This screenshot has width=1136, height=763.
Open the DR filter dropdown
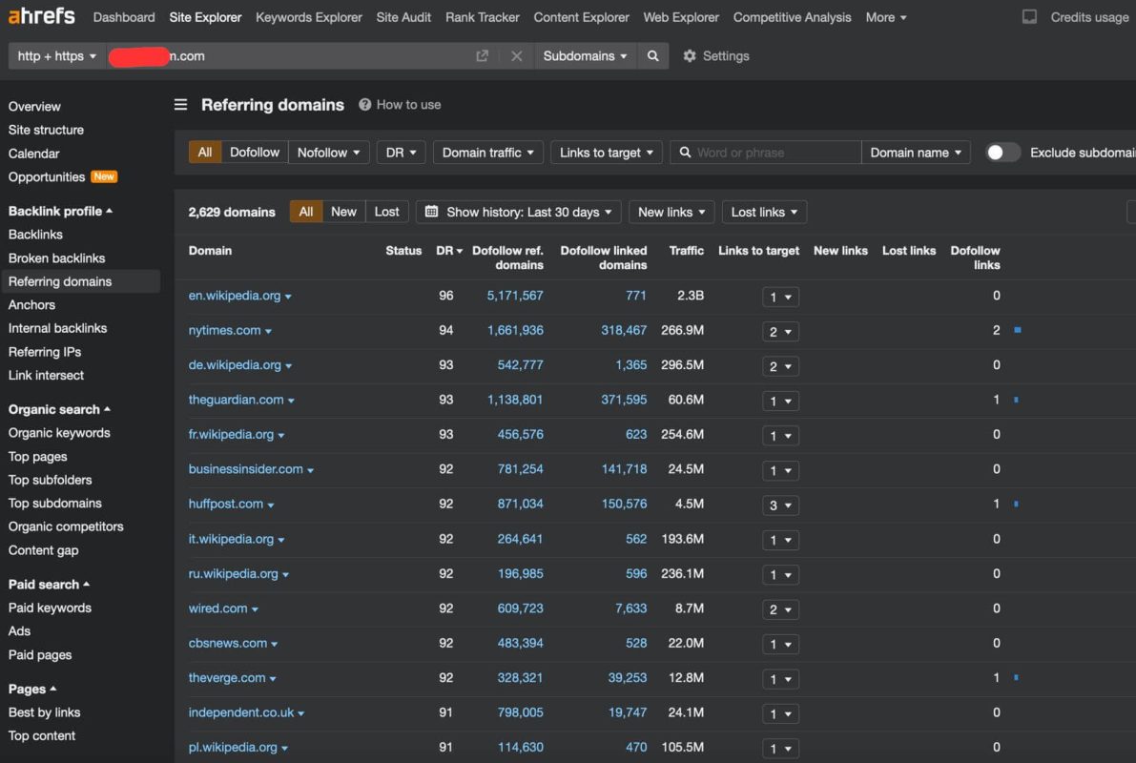click(401, 153)
